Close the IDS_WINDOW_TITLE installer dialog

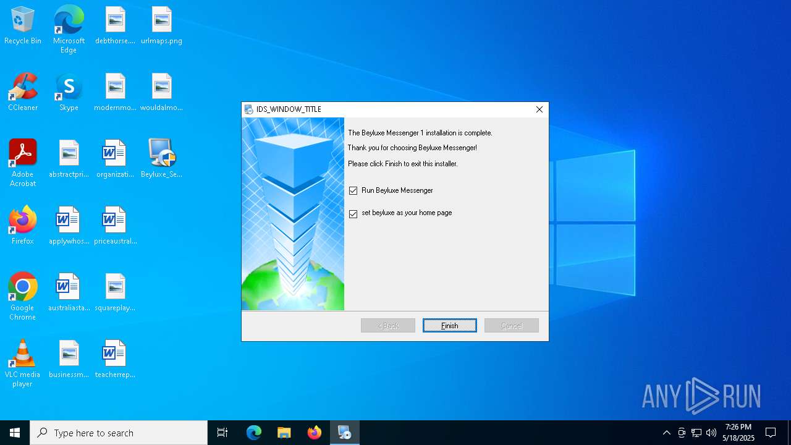pyautogui.click(x=539, y=109)
